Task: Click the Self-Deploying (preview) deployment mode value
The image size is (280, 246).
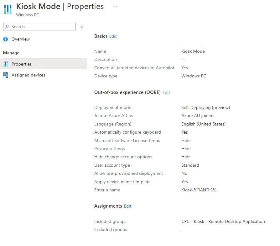Action: tap(205, 107)
